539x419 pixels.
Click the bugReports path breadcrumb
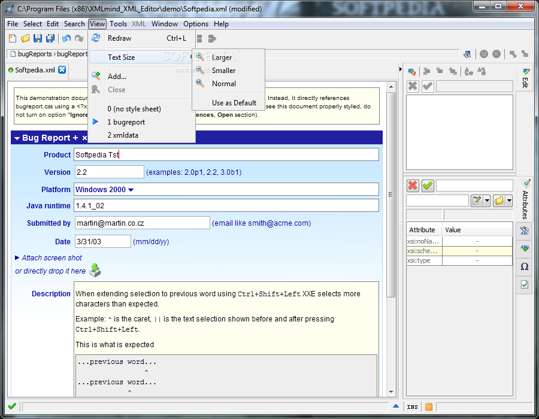tap(35, 54)
